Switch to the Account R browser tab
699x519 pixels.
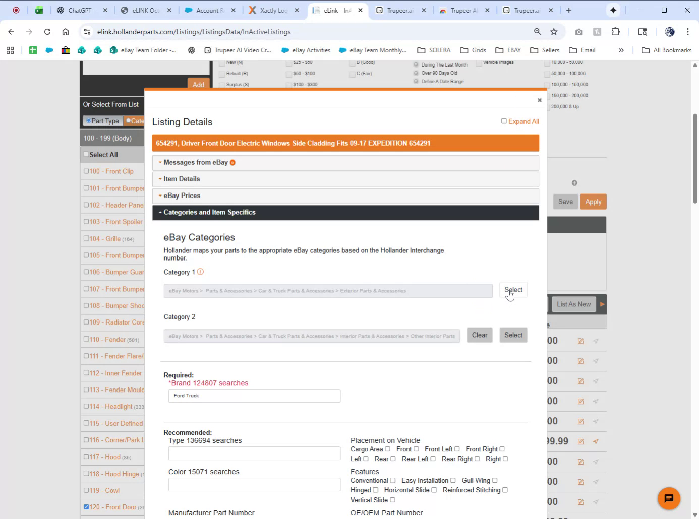tap(210, 10)
